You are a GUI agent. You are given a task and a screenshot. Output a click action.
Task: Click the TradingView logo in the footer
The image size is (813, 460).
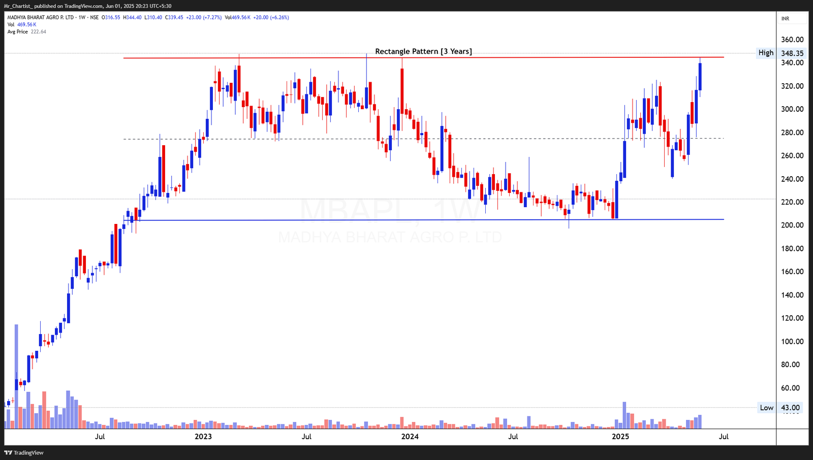point(24,452)
